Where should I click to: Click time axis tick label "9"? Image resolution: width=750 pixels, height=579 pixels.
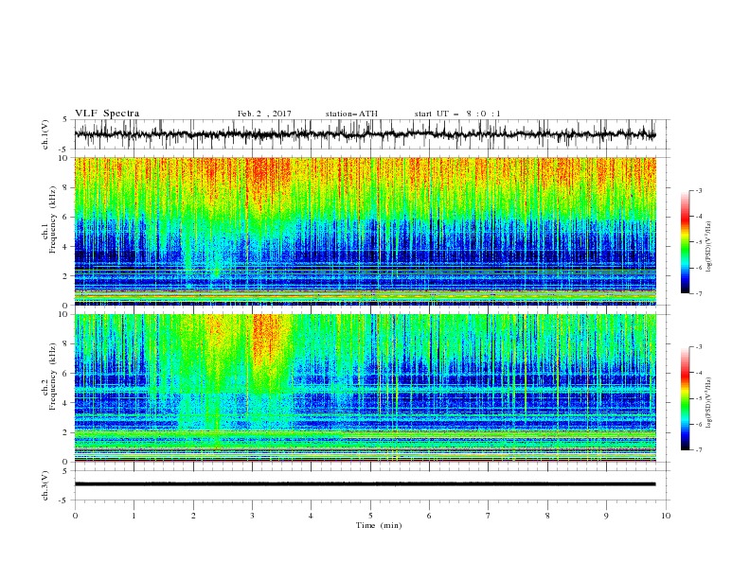(606, 516)
